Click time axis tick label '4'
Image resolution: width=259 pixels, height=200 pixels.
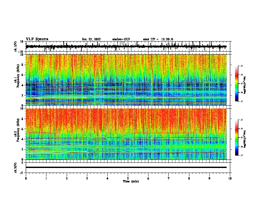(108, 178)
